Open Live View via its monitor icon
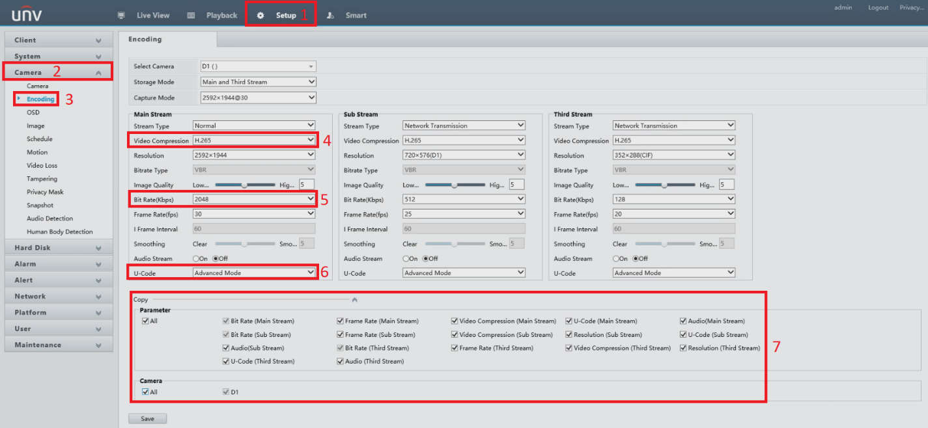The height and width of the screenshot is (428, 928). point(121,15)
